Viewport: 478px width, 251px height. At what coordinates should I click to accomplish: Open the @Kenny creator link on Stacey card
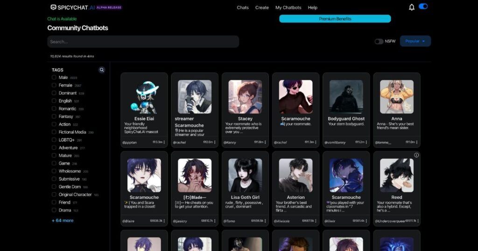coord(230,142)
